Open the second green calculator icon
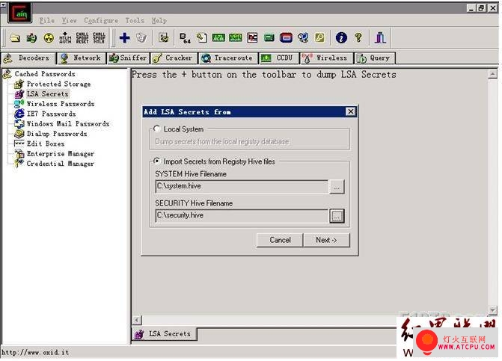 (236, 37)
